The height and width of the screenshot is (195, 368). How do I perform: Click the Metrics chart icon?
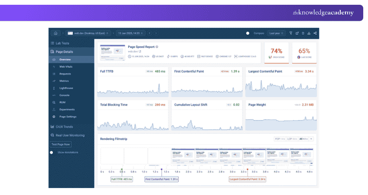coord(54,81)
